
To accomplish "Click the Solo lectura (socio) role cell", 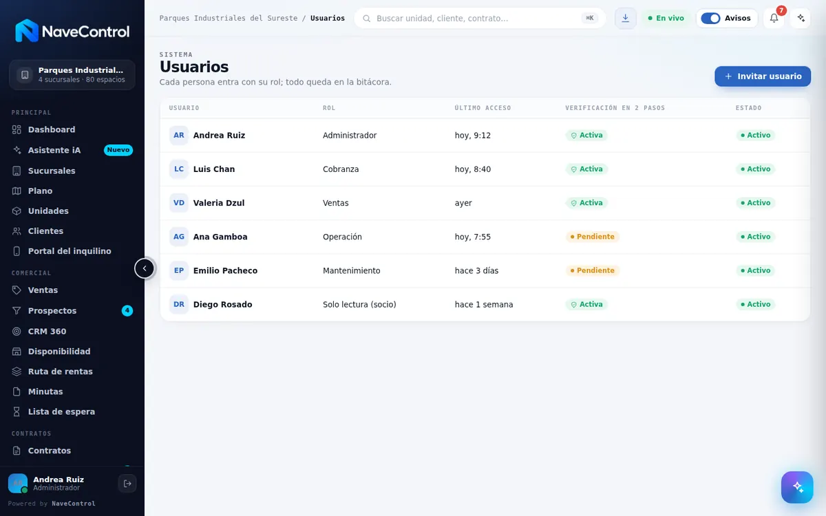I will pos(359,304).
